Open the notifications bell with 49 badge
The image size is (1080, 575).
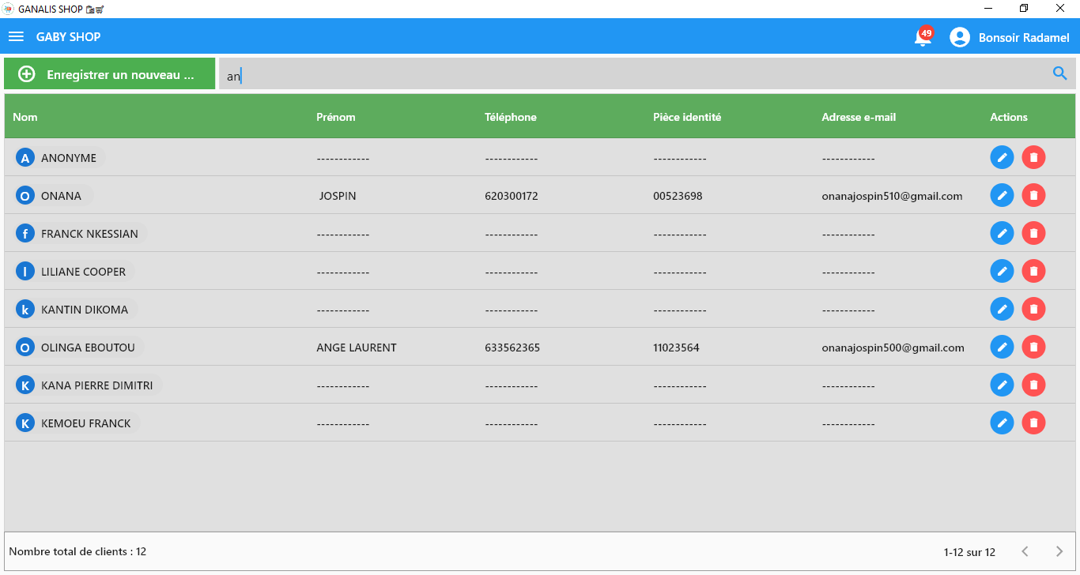(923, 37)
